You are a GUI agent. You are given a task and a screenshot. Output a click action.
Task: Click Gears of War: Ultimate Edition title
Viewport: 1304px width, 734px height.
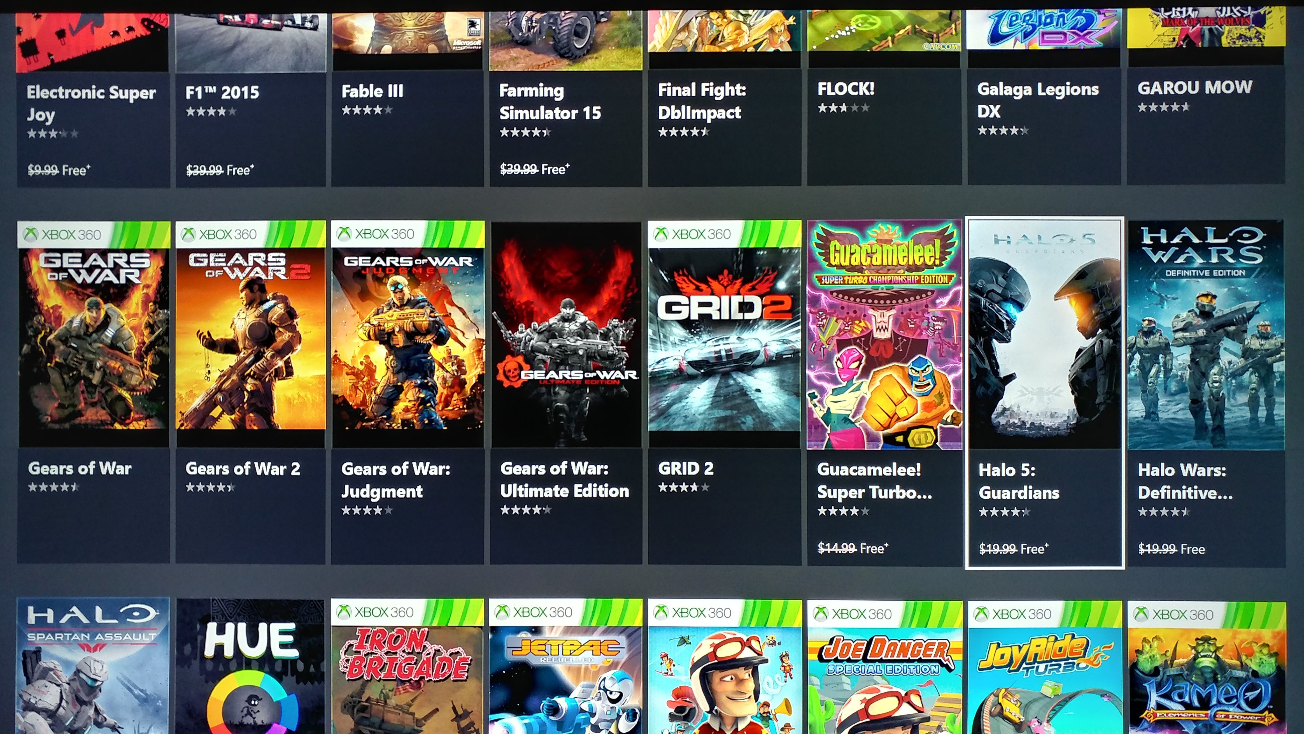pyautogui.click(x=564, y=479)
